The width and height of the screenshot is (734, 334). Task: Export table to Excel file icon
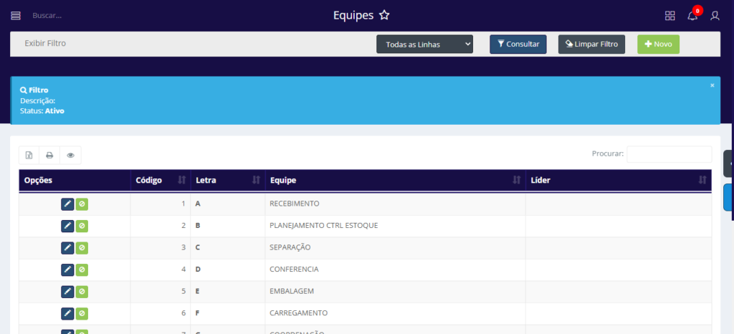tap(29, 155)
